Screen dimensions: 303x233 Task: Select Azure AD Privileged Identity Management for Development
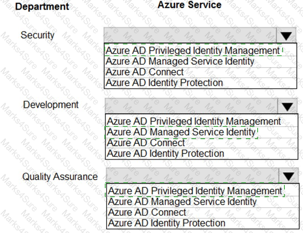(201, 121)
